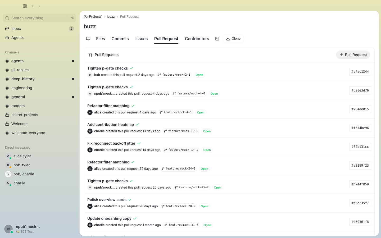Open Polish overview cards pull request
Image resolution: width=381 pixels, height=238 pixels.
point(107,200)
